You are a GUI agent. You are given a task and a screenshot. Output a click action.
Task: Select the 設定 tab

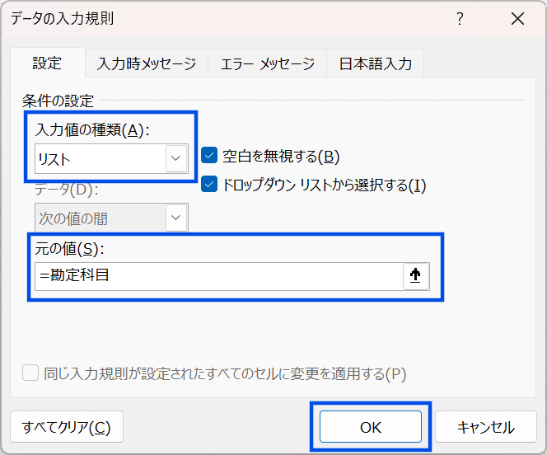(x=47, y=63)
